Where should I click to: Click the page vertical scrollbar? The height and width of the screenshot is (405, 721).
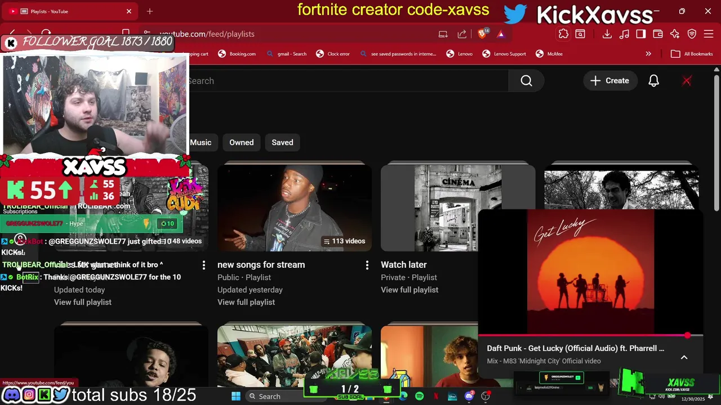point(716,143)
